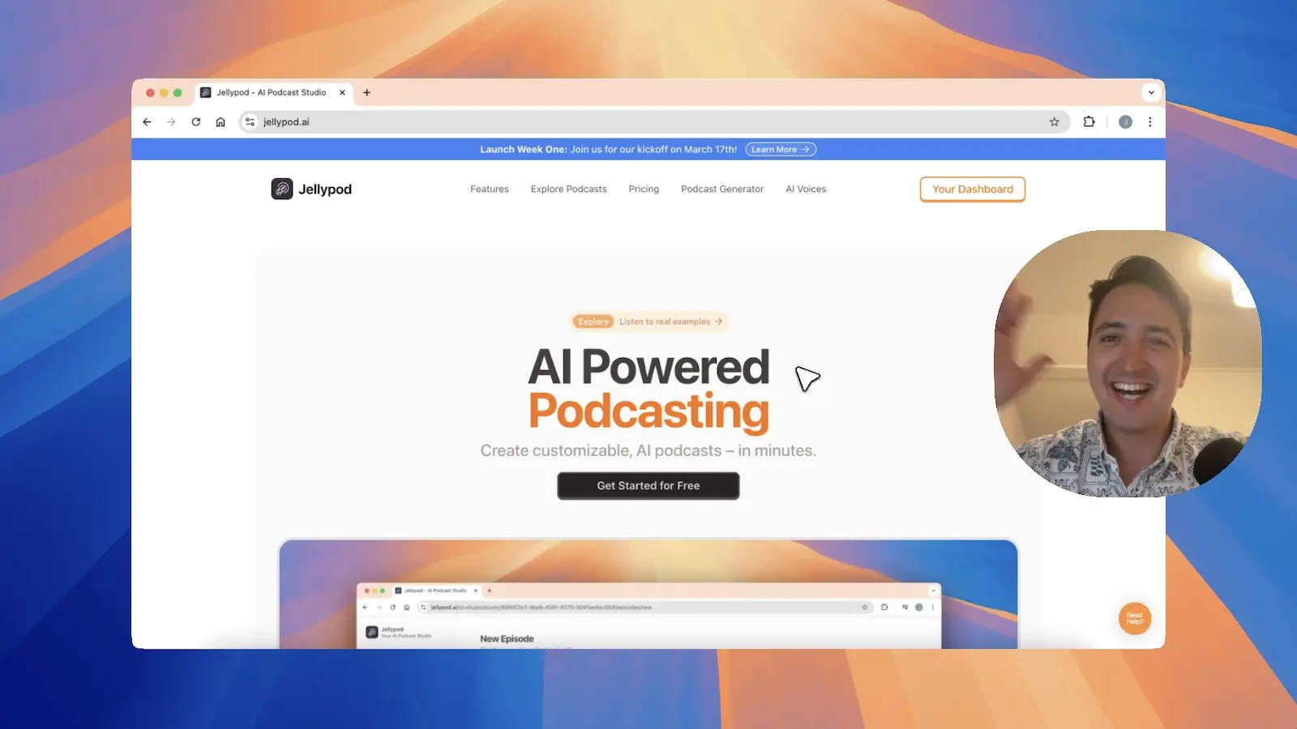Select the Jellypod - AI Podcast Studio tab
Image resolution: width=1297 pixels, height=729 pixels.
(273, 92)
